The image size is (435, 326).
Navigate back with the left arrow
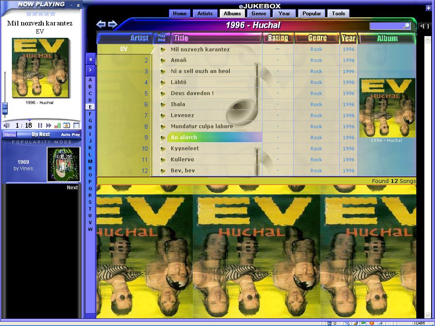(x=101, y=24)
